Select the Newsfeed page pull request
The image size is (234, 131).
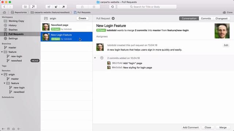pos(67,27)
